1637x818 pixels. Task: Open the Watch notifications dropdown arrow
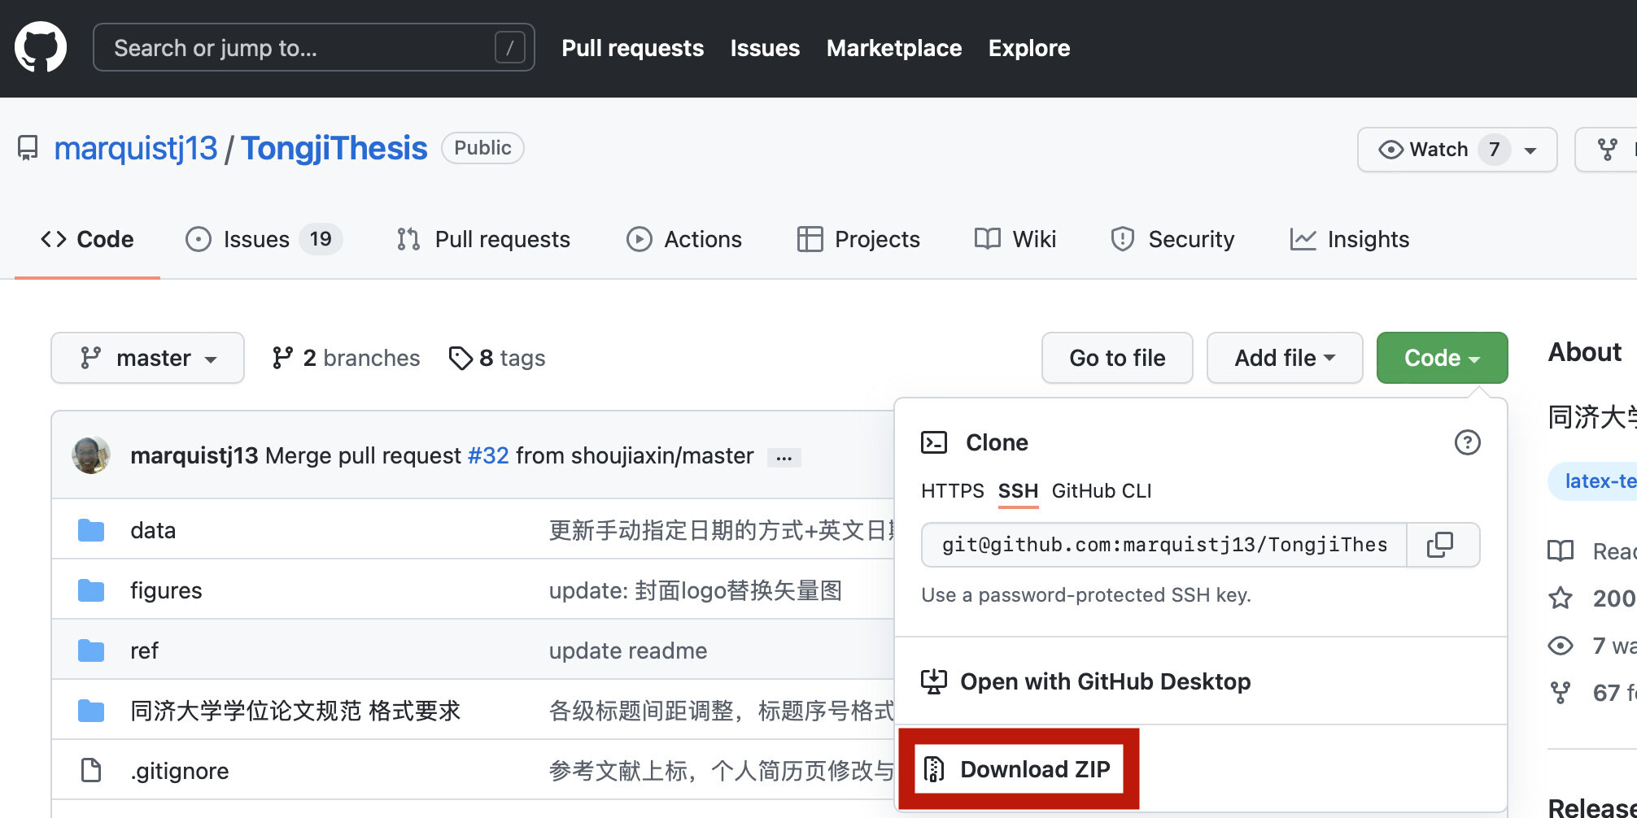point(1530,150)
